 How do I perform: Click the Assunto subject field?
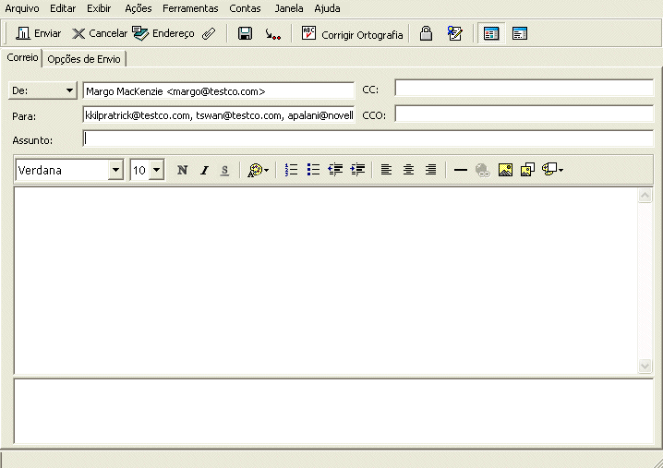click(368, 138)
